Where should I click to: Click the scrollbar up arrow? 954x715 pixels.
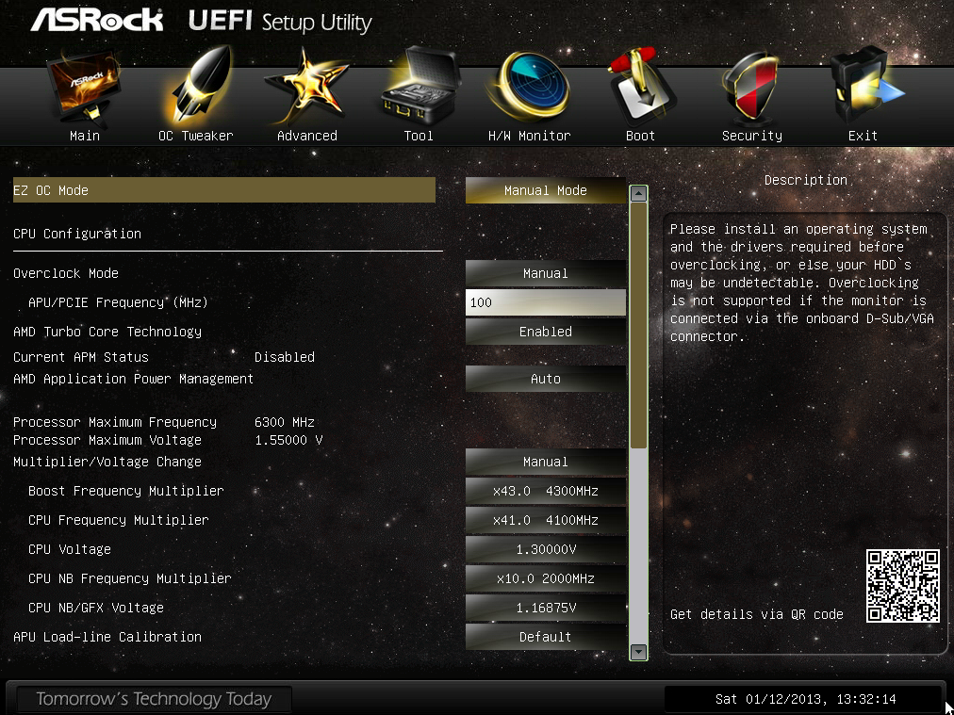pos(638,194)
